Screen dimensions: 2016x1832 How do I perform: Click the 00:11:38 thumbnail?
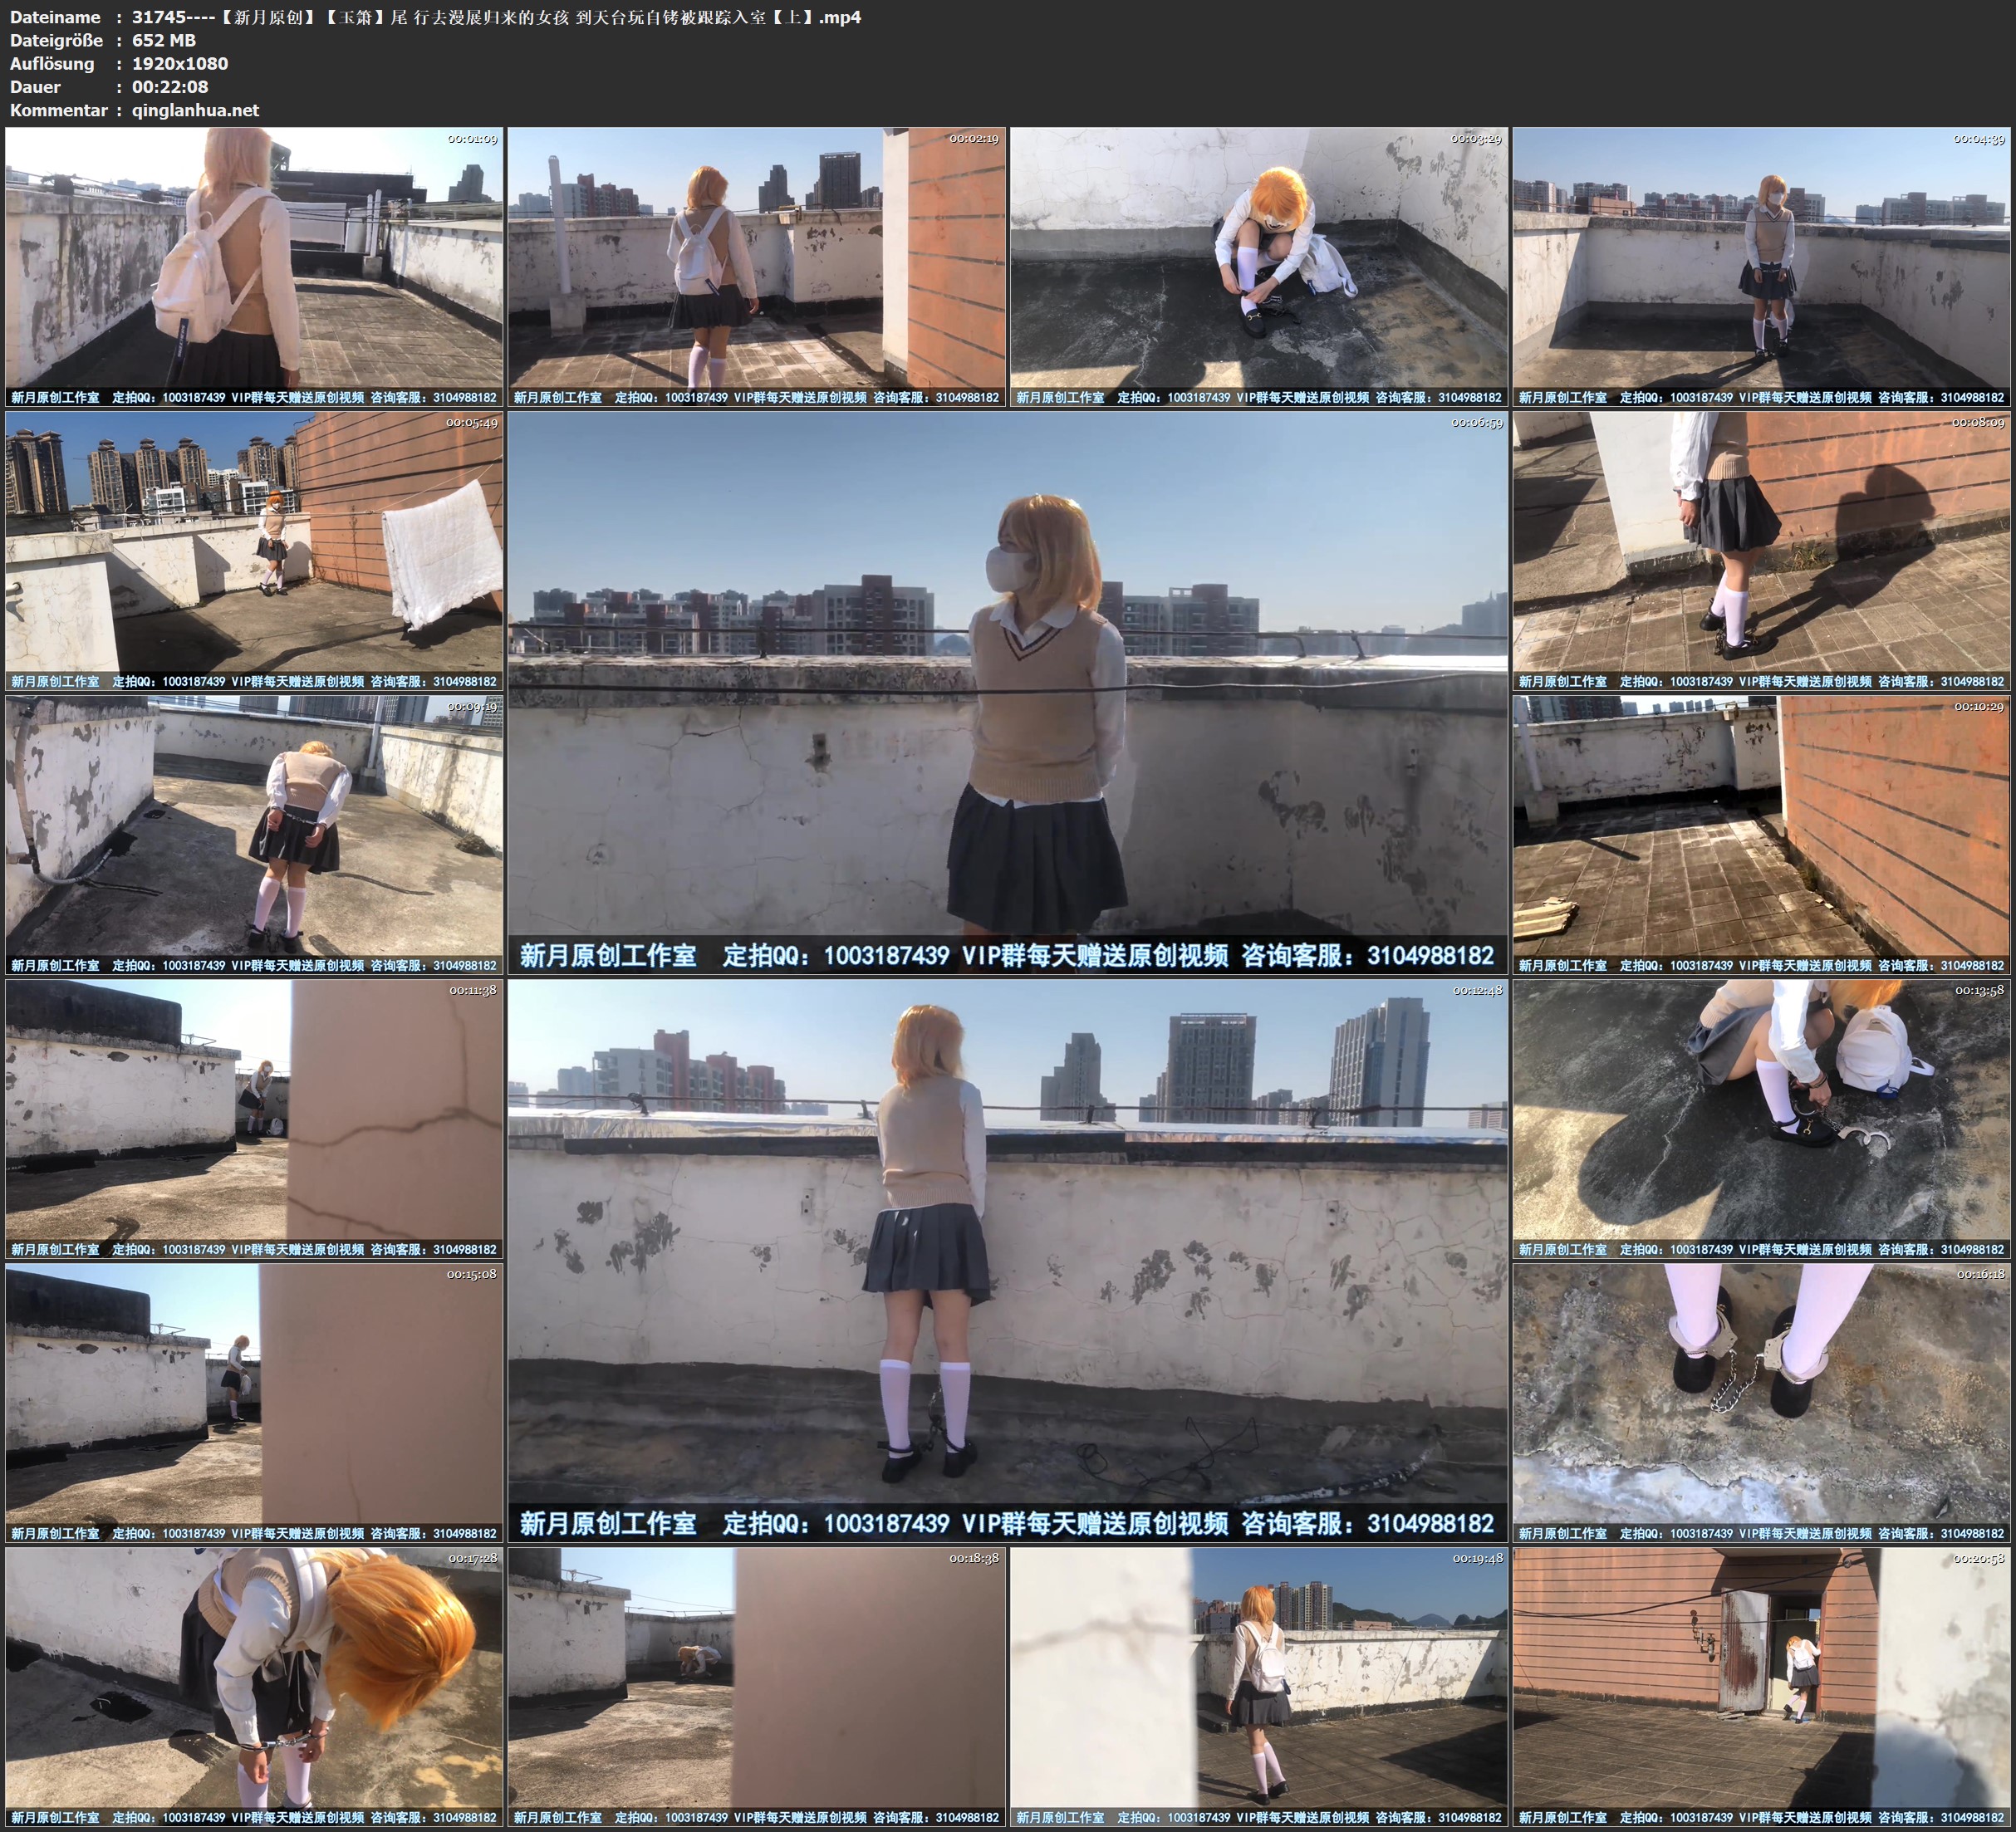coord(254,1118)
